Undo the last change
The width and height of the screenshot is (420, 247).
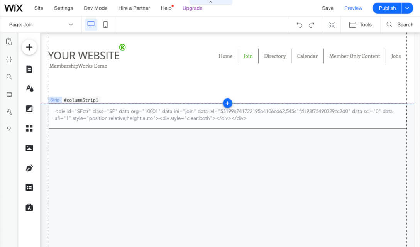point(299,24)
